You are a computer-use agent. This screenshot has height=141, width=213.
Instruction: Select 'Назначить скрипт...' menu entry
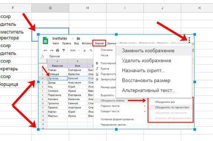tap(154, 70)
